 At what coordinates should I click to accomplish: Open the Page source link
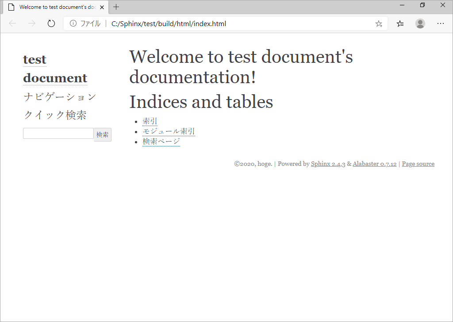point(418,164)
